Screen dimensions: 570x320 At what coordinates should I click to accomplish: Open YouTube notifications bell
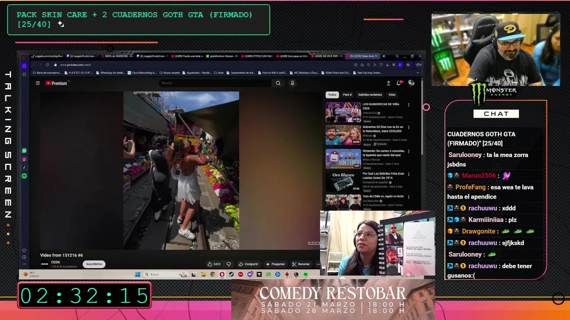(399, 83)
